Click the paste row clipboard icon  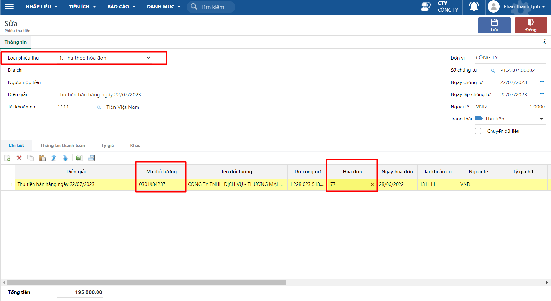42,158
